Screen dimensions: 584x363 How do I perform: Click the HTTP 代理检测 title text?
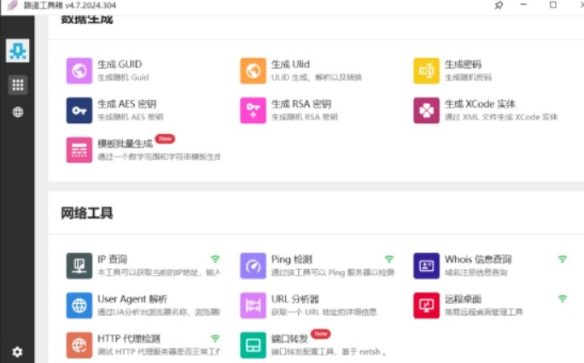tap(129, 339)
